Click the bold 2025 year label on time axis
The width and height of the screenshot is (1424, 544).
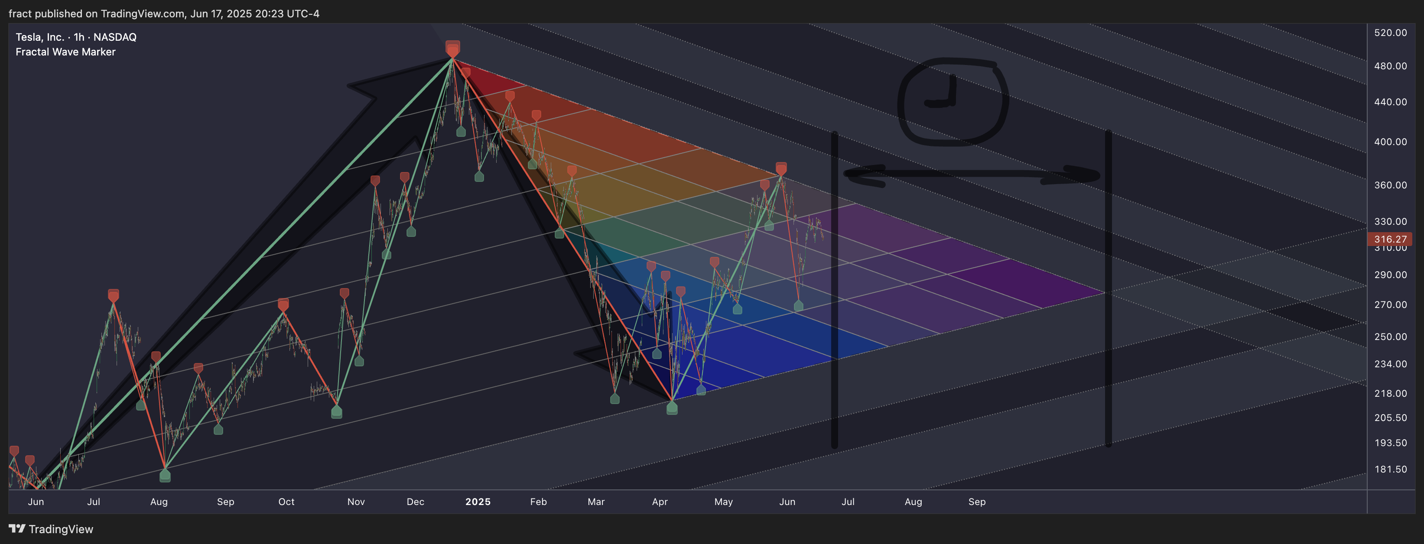[x=478, y=502]
